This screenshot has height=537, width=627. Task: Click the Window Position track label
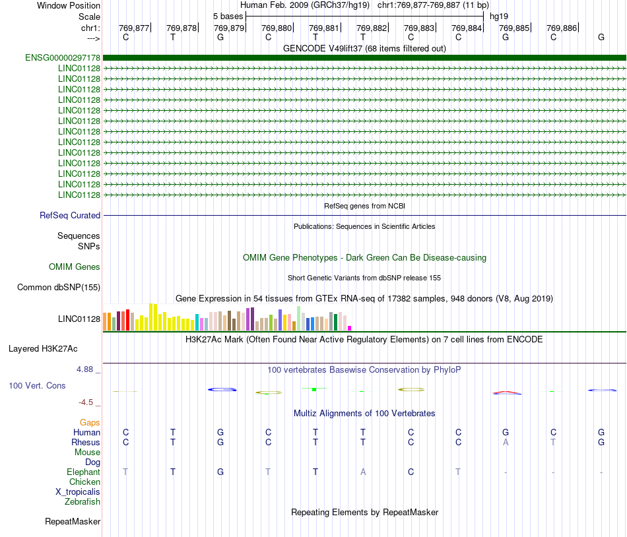tap(69, 5)
